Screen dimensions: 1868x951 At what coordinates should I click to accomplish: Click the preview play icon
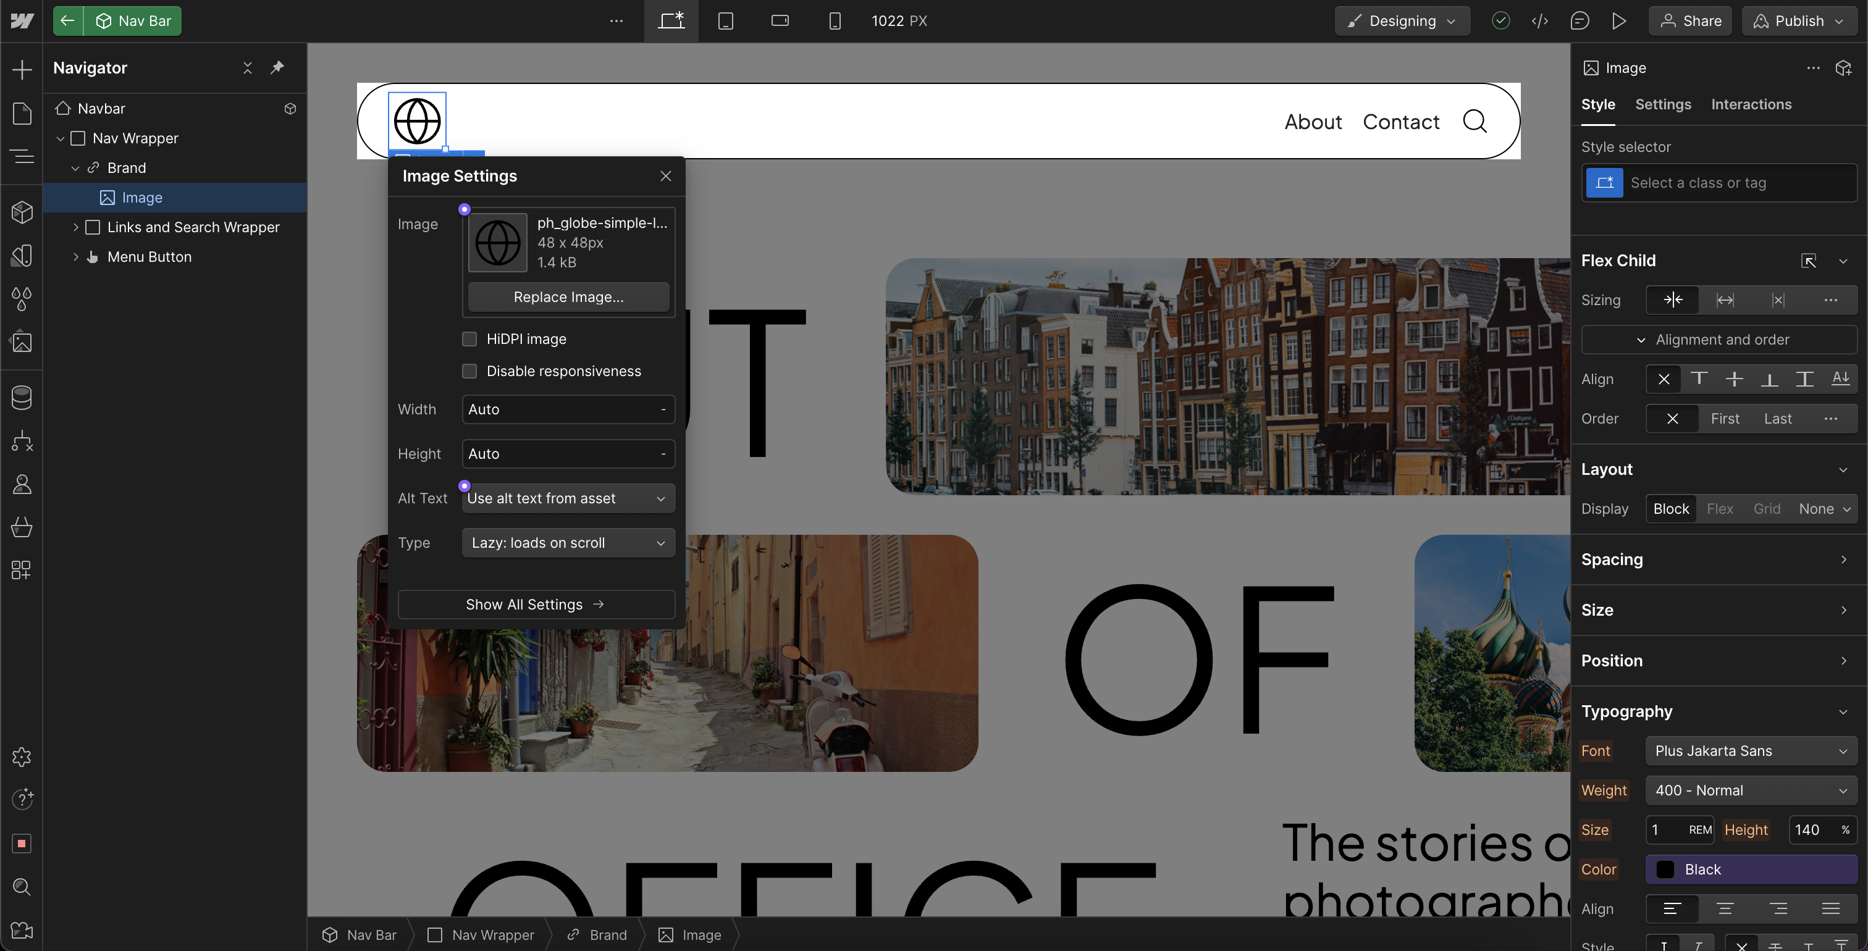pyautogui.click(x=1618, y=21)
